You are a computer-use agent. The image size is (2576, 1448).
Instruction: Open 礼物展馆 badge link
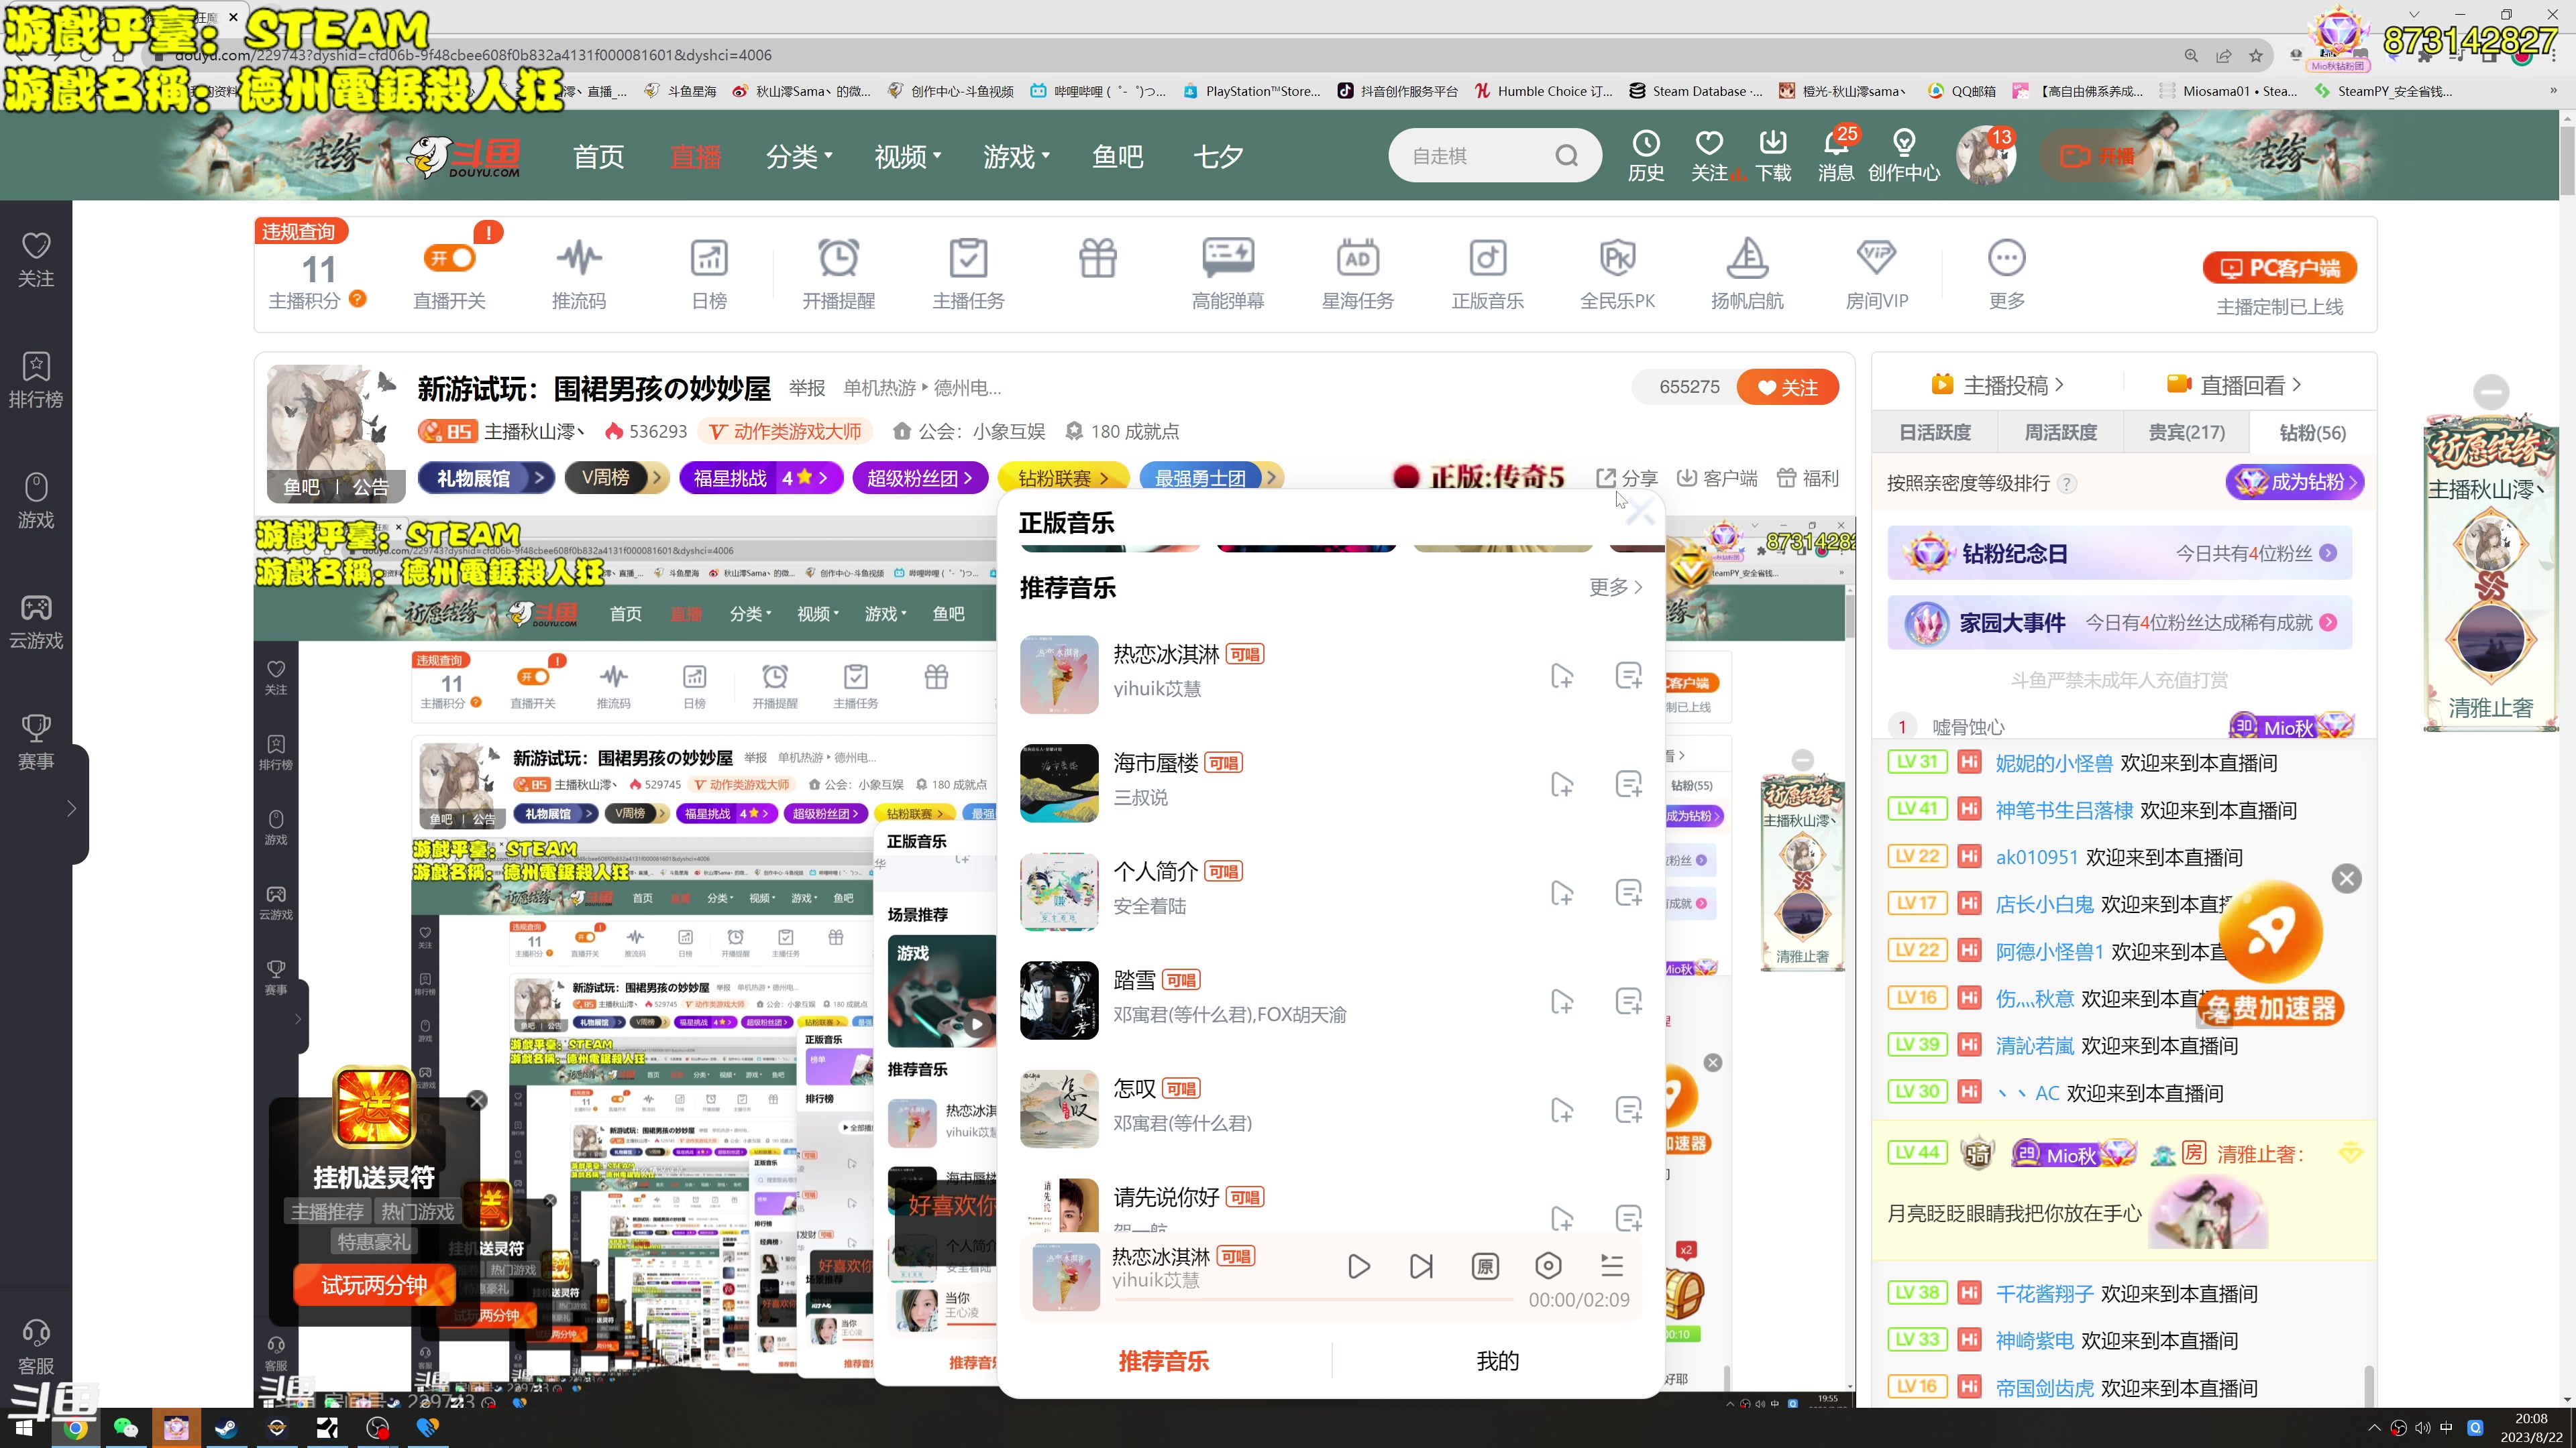click(485, 479)
